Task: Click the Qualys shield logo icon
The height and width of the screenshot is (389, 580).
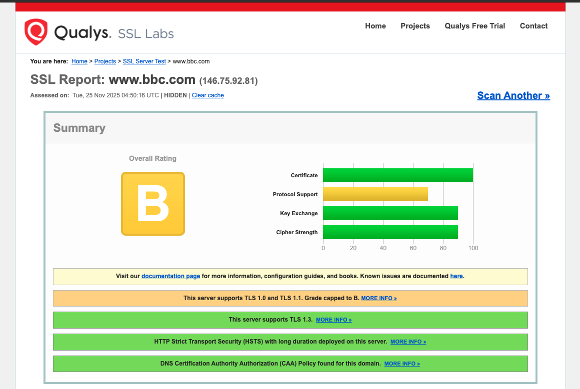Action: click(36, 32)
